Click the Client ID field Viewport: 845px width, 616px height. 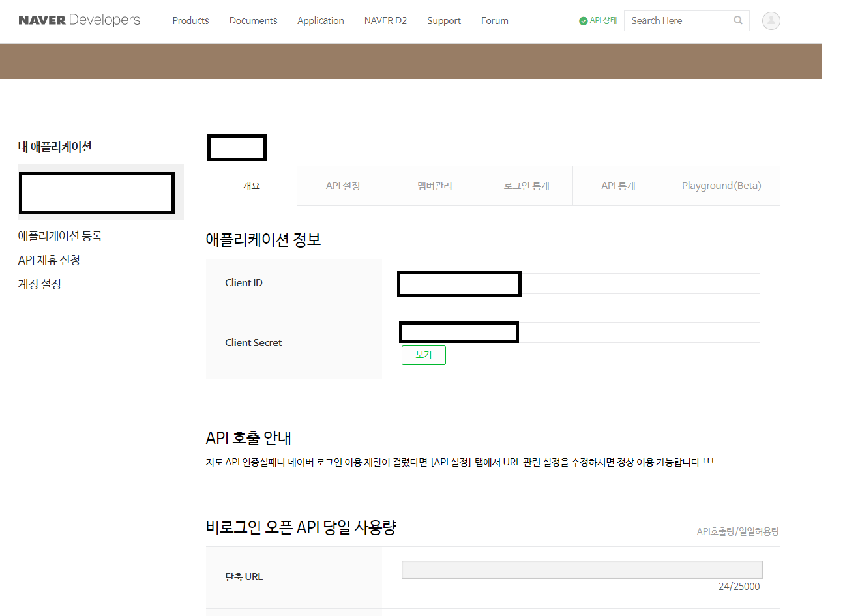point(580,284)
